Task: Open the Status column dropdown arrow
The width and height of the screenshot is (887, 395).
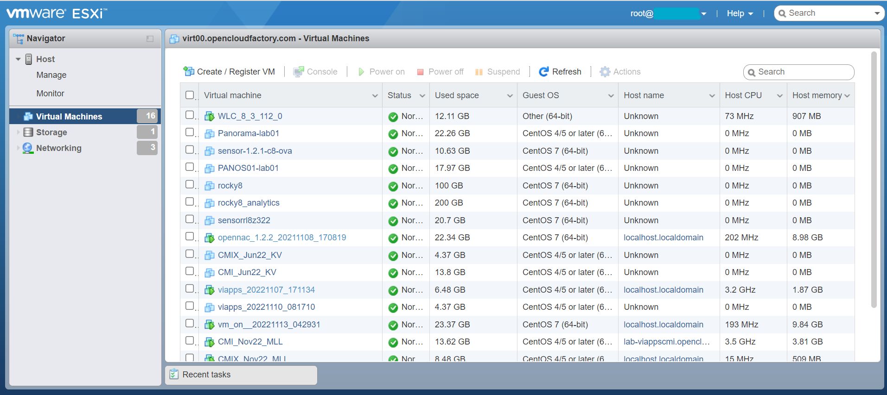Action: [422, 96]
